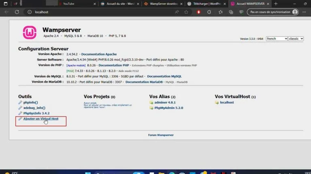Open a new browser tab with plus button

pyautogui.click(x=276, y=4)
